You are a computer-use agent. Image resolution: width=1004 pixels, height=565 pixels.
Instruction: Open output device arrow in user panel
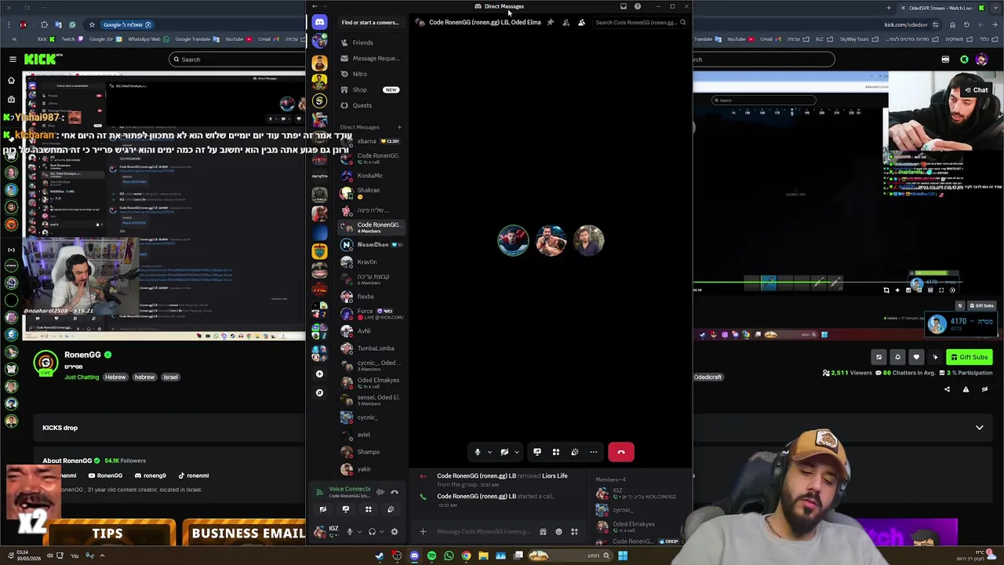click(x=383, y=532)
